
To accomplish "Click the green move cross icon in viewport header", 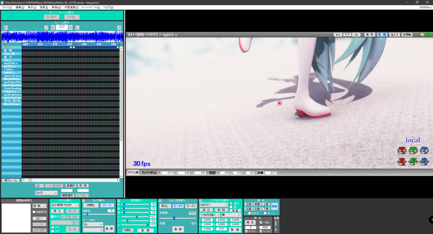I will [428, 35].
